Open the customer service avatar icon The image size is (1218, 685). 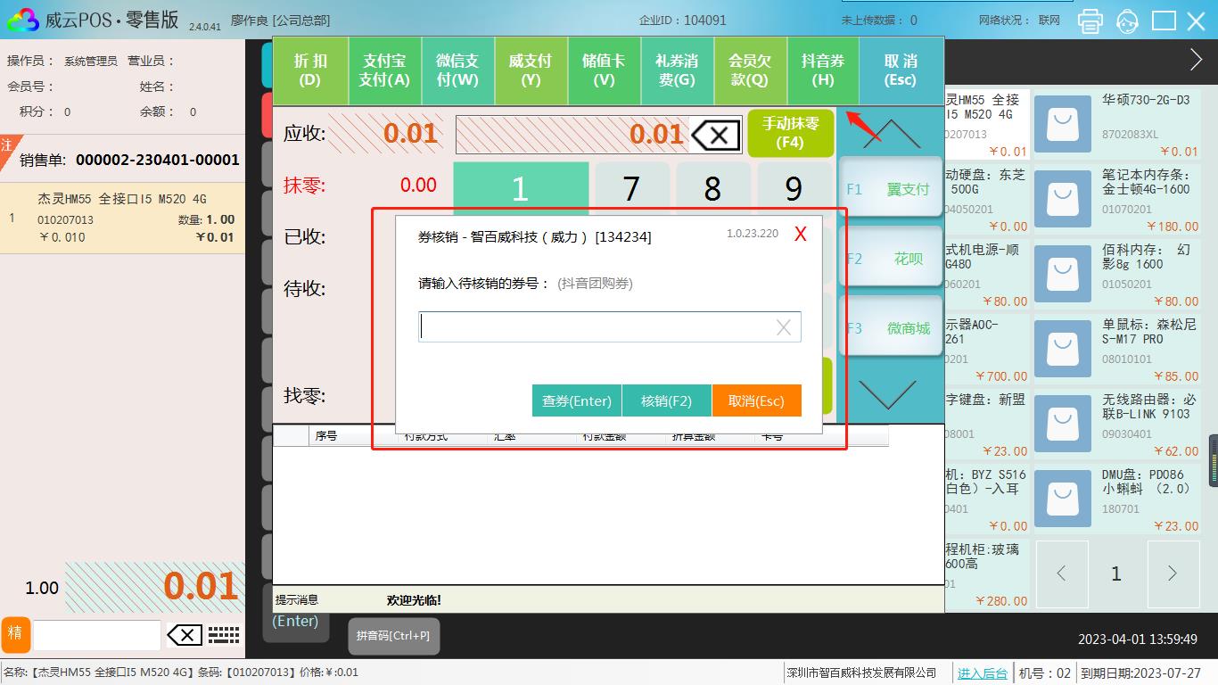[x=1127, y=21]
